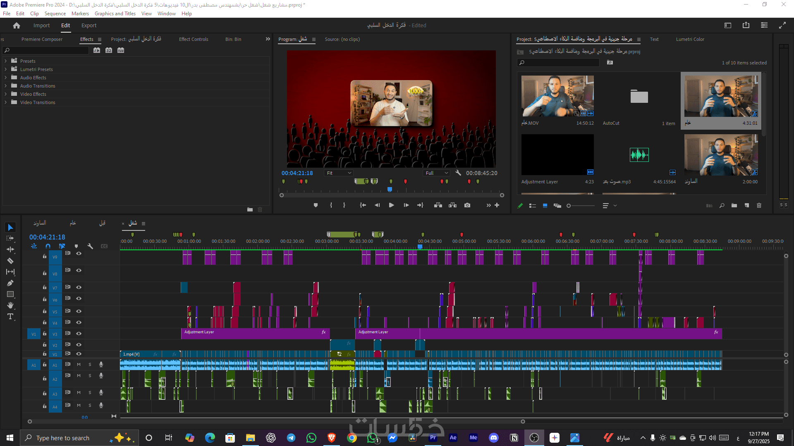
Task: Expand the Video Effects folder
Action: pos(6,94)
